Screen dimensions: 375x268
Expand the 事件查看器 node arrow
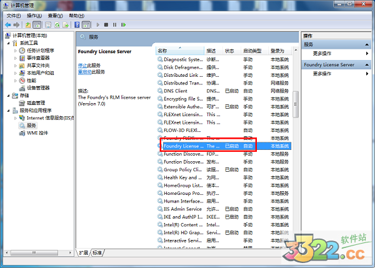pos(16,58)
